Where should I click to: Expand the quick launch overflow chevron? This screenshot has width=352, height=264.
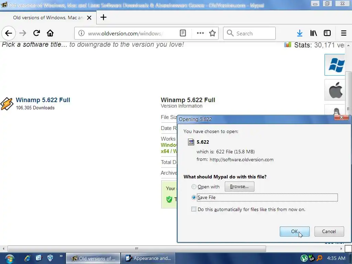[61, 256]
